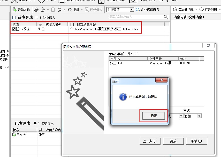Click the E:\gogomail\漂... directory cell
The image size is (221, 157).
click(162, 63)
